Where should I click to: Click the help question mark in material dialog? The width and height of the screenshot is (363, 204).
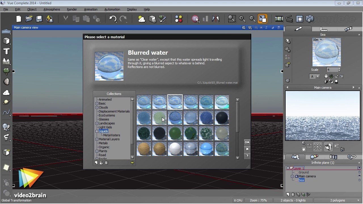click(x=247, y=156)
